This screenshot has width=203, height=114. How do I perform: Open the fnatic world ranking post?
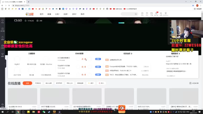(120, 71)
